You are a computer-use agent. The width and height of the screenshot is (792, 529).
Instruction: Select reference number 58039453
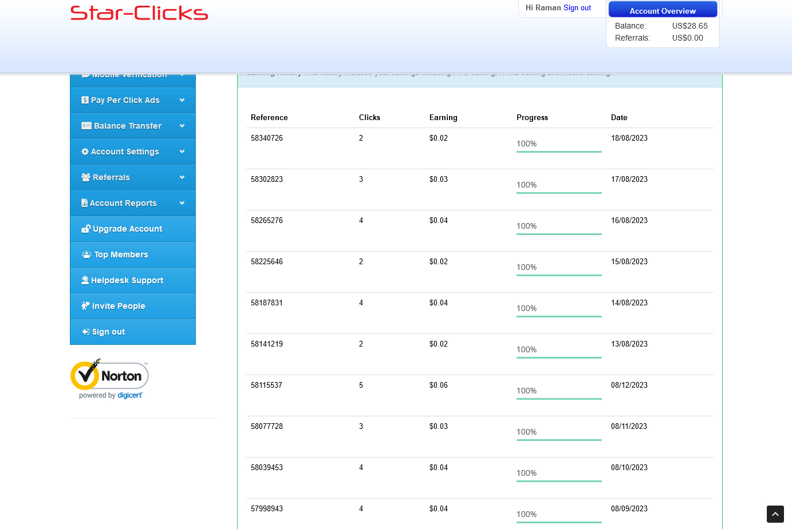pyautogui.click(x=267, y=467)
